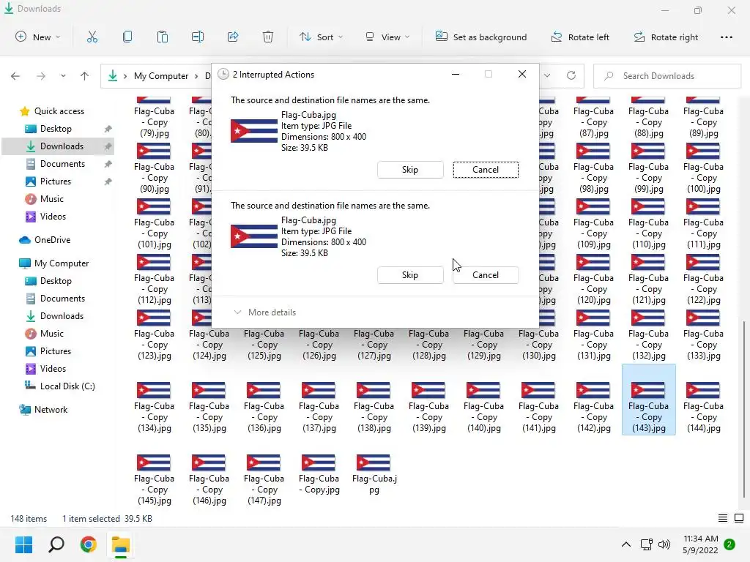Open Documents under My Computer
The width and height of the screenshot is (750, 562).
[x=62, y=299]
